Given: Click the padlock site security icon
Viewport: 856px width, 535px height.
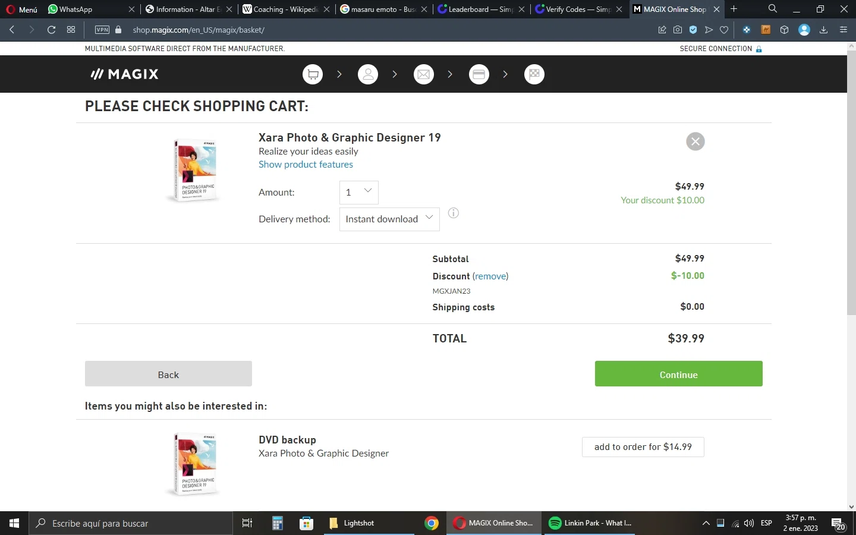Looking at the screenshot, I should 118,30.
